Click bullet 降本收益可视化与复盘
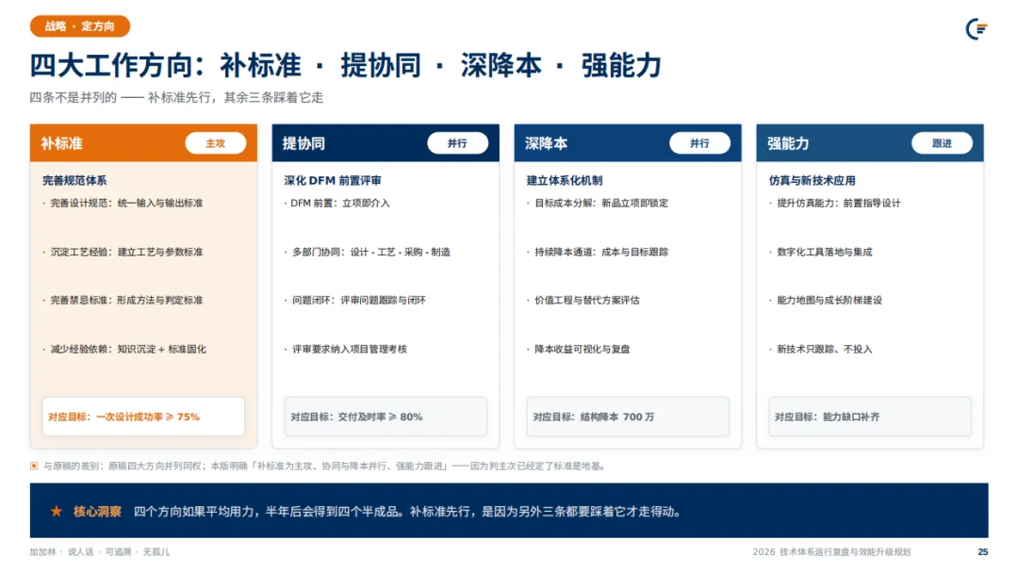The width and height of the screenshot is (1018, 573). pyautogui.click(x=579, y=349)
